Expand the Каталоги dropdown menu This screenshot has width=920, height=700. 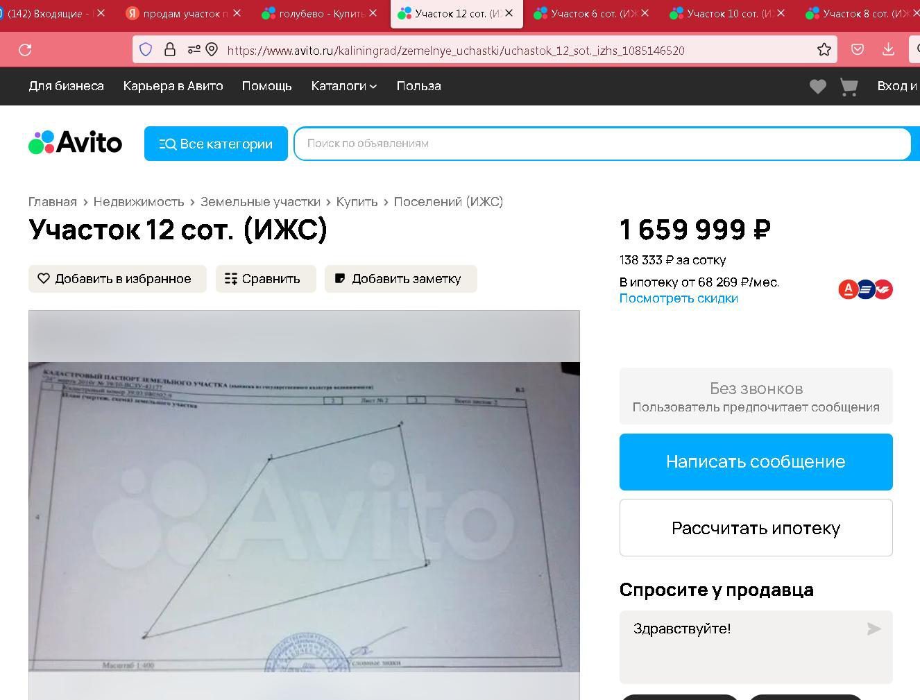[343, 86]
